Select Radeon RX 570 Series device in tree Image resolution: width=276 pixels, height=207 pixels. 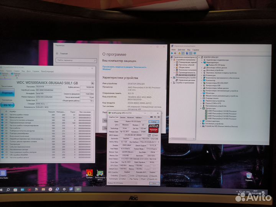[x=215, y=65]
